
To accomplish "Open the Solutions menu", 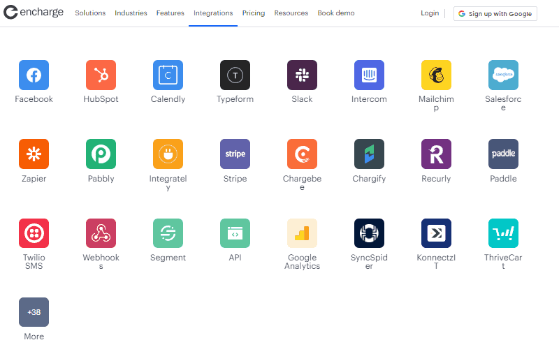I will 90,13.
